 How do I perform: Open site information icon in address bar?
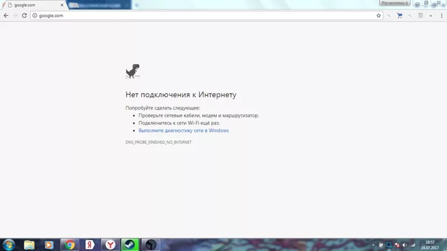click(x=35, y=16)
